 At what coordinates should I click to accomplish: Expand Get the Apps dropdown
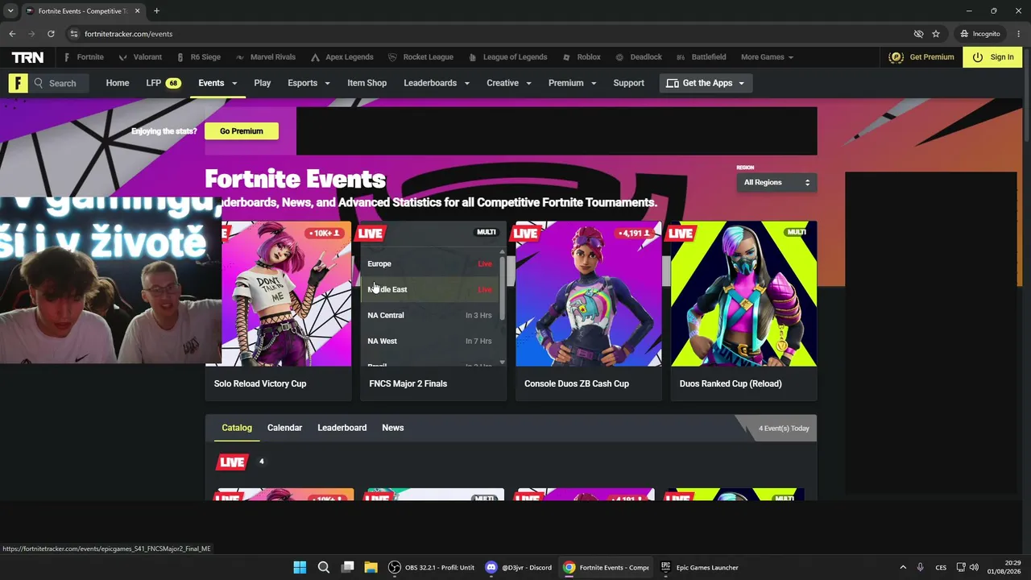(706, 83)
